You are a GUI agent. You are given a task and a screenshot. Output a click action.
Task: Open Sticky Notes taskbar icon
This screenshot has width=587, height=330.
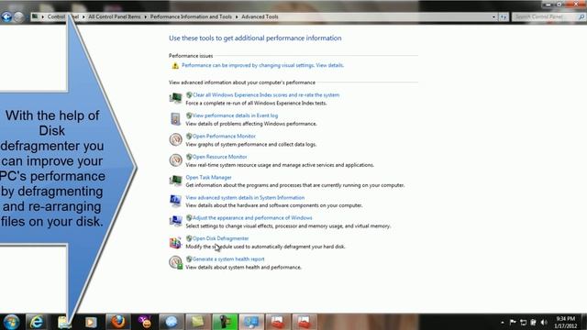point(198,322)
